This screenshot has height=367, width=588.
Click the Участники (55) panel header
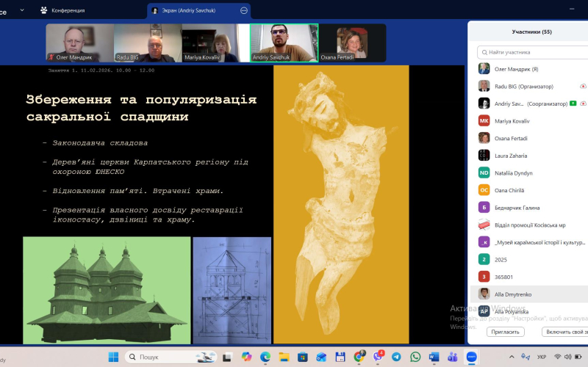tap(531, 32)
